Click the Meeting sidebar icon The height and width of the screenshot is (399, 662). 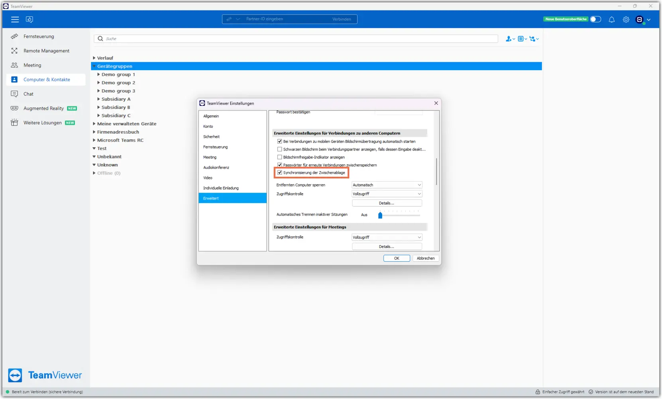tap(14, 65)
